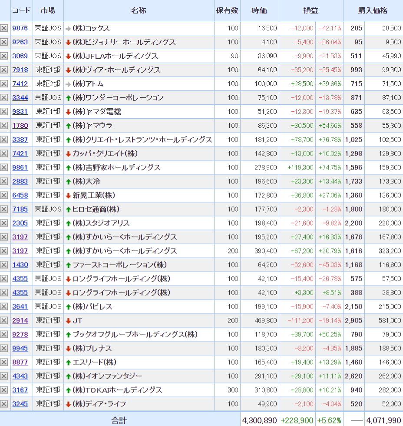Viewport: 403px width, 426px height.
Task: Remove the エスリード row
Action: [x=4, y=362]
